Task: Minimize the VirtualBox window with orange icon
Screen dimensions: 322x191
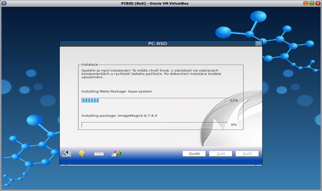Action: [305, 3]
